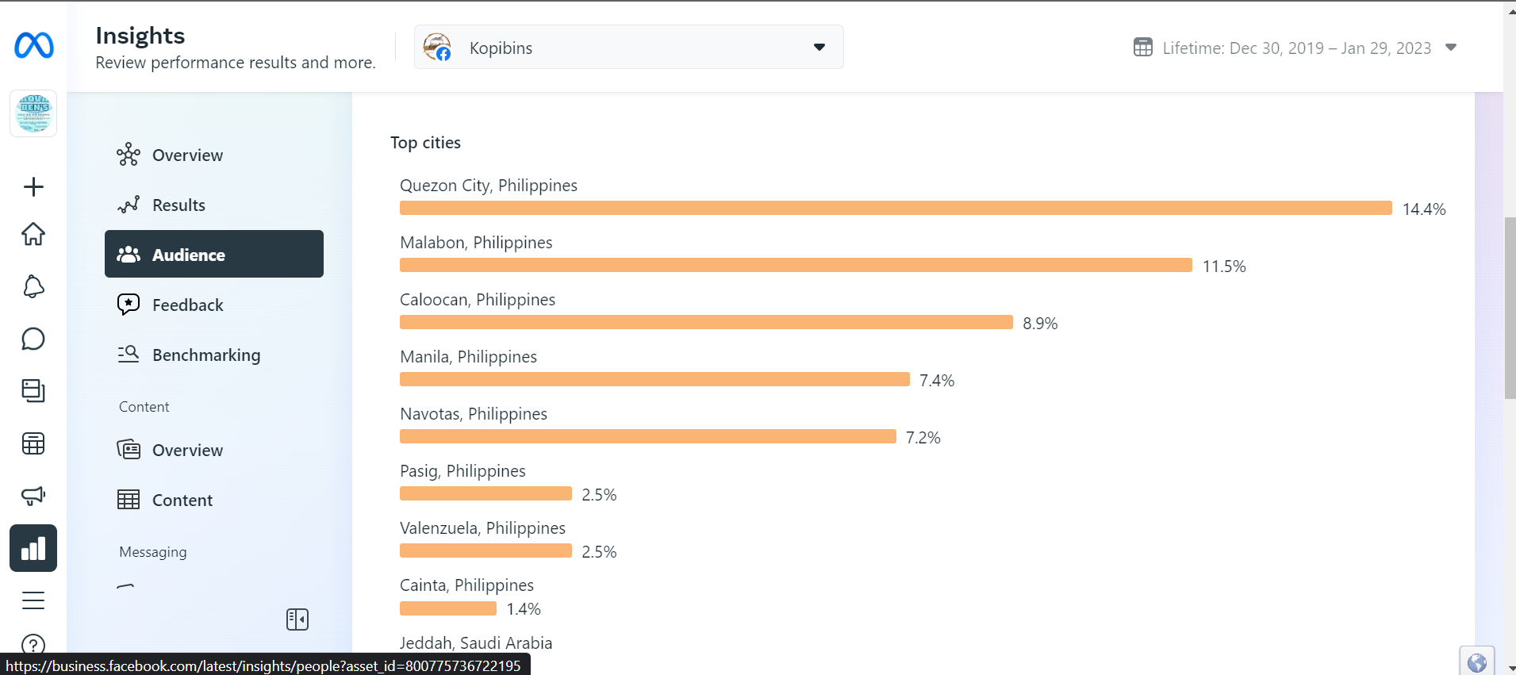The height and width of the screenshot is (675, 1516).
Task: Click the page vertical scrollbar thumb
Action: point(1510,308)
